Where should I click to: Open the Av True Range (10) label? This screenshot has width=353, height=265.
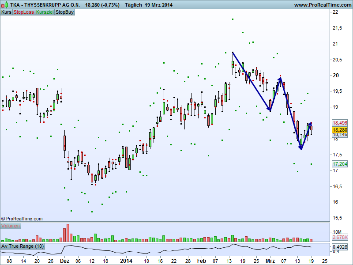click(x=23, y=246)
